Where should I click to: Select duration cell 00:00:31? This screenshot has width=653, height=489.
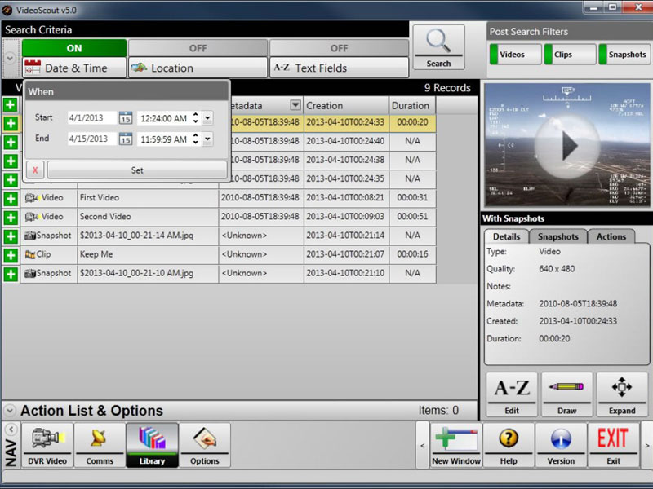(412, 197)
